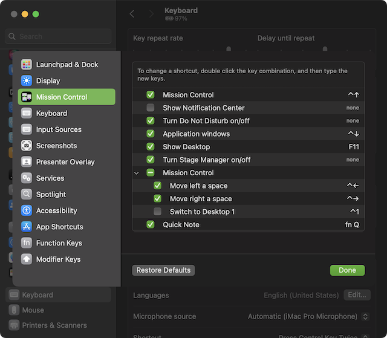The width and height of the screenshot is (387, 338).
Task: Choose Function Keys from the category list
Action: click(59, 243)
